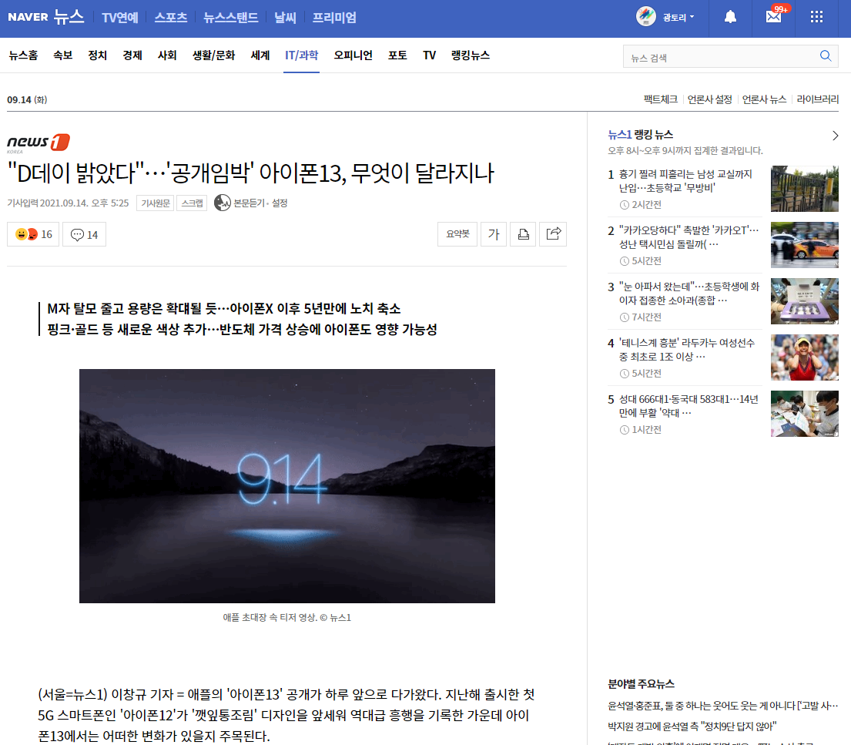The image size is (851, 745).
Task: Open ranking article 1 about 흉기 찔려
Action: coord(685,181)
